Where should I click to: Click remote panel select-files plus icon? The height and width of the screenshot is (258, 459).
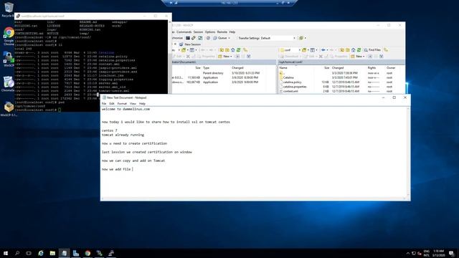370,56
